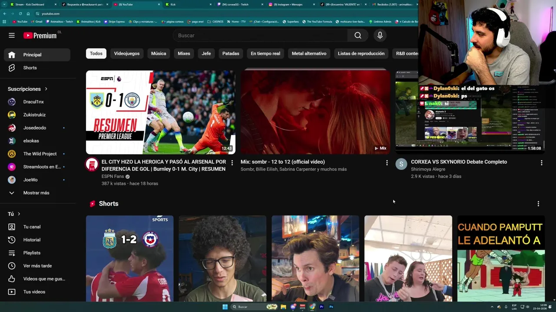This screenshot has height=312, width=556.
Task: Select the Videojuegos filter chip
Action: click(x=127, y=53)
